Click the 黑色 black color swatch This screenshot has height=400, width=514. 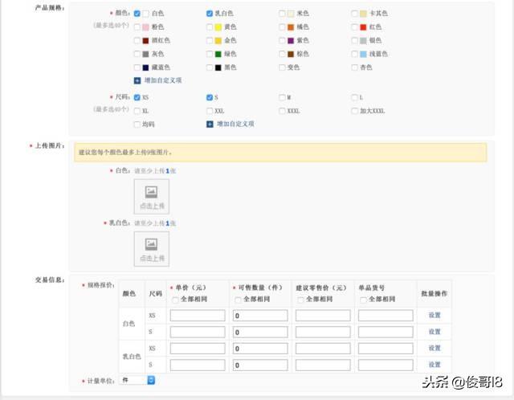[218, 67]
